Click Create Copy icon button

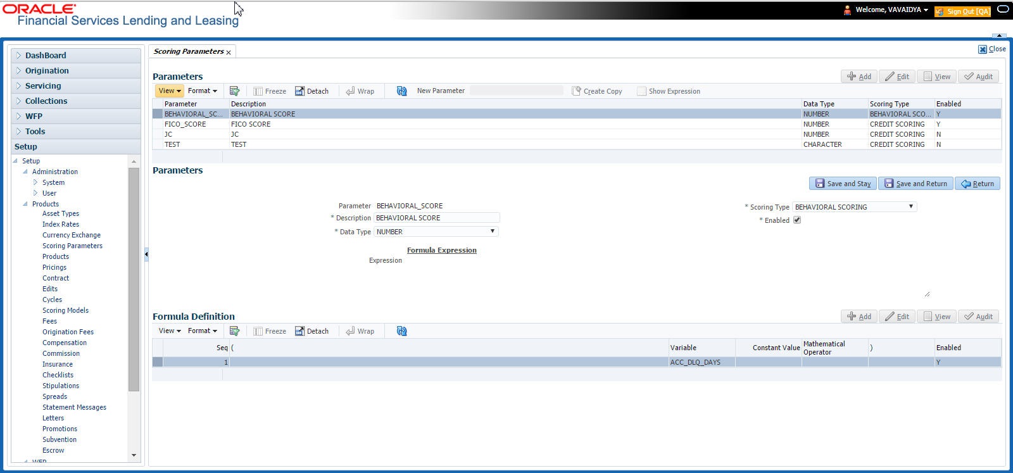click(x=597, y=91)
